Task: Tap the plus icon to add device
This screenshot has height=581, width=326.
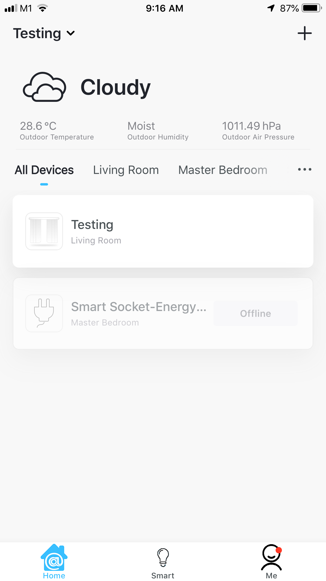Action: pyautogui.click(x=304, y=33)
